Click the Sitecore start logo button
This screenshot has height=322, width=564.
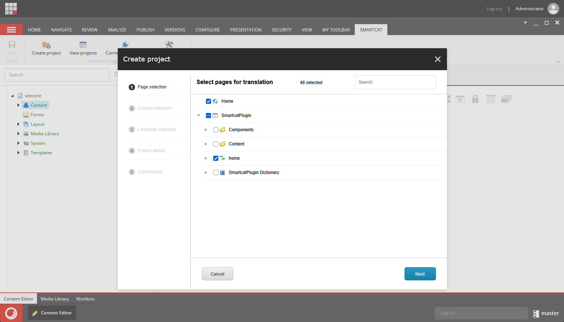(11, 313)
